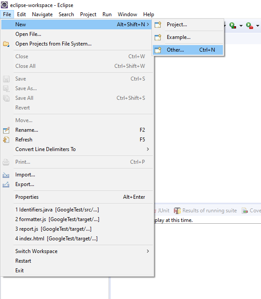Viewport: 261px width, 299px height.
Task: Click the TestNG Results of running suite icon
Action: click(177, 211)
